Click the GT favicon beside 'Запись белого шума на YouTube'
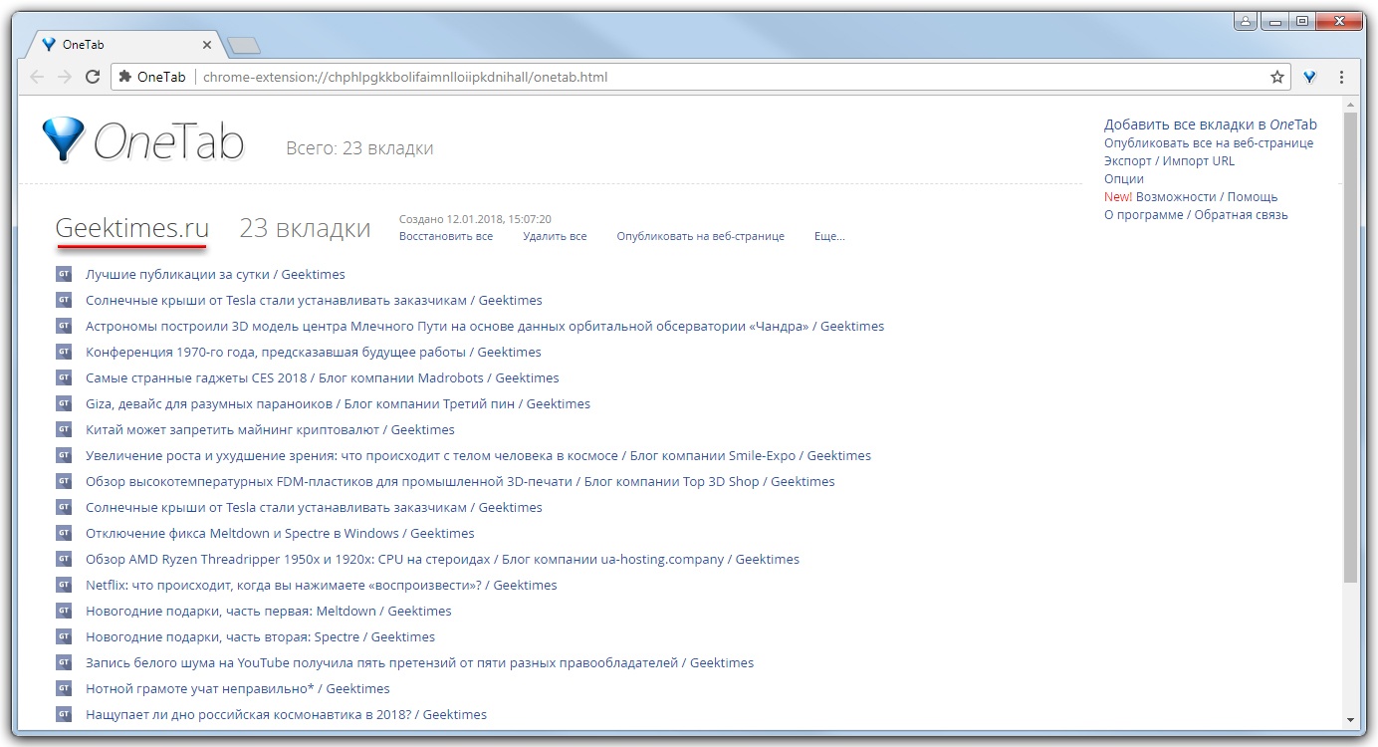1378x747 pixels. (x=64, y=662)
